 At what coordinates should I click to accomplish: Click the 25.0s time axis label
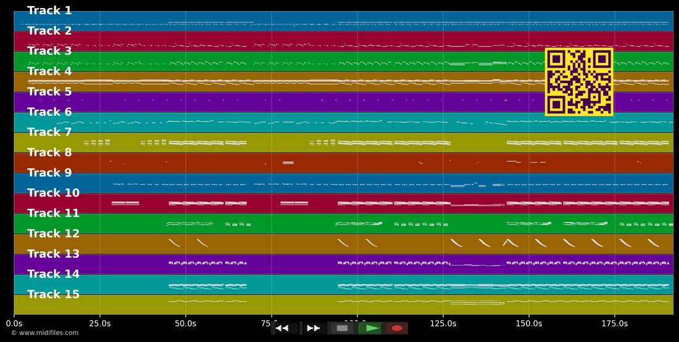99,324
